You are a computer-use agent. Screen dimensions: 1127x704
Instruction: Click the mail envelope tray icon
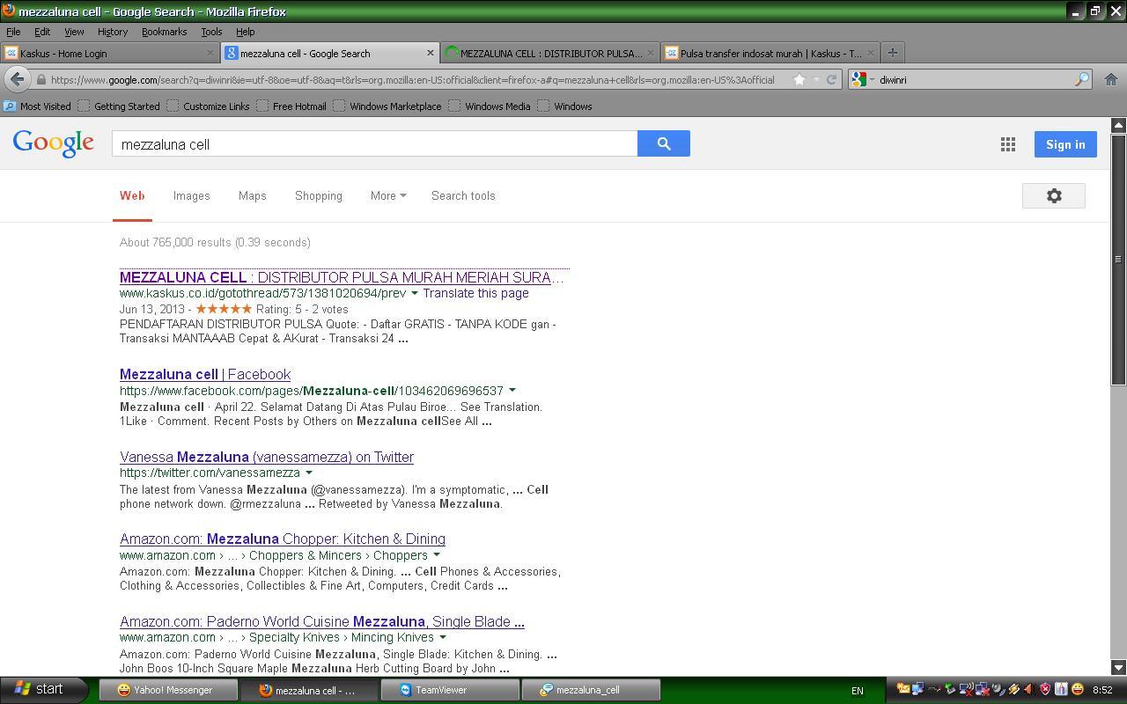[902, 690]
